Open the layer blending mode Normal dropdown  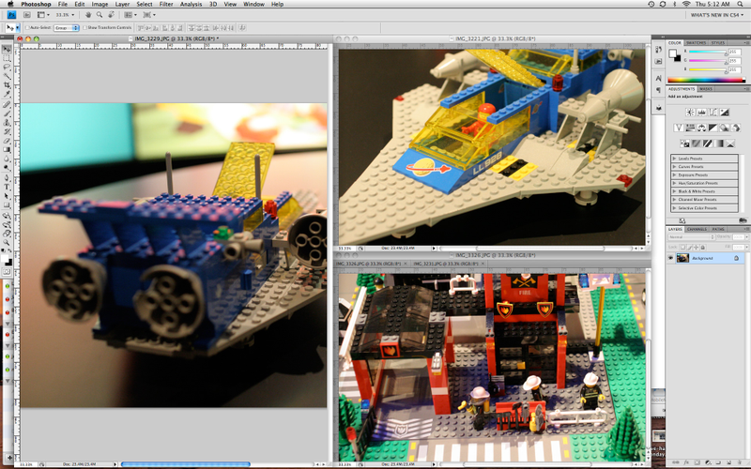tap(692, 237)
